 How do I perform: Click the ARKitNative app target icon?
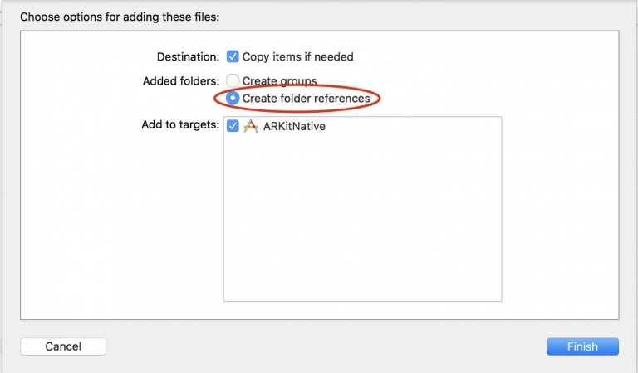pos(250,127)
